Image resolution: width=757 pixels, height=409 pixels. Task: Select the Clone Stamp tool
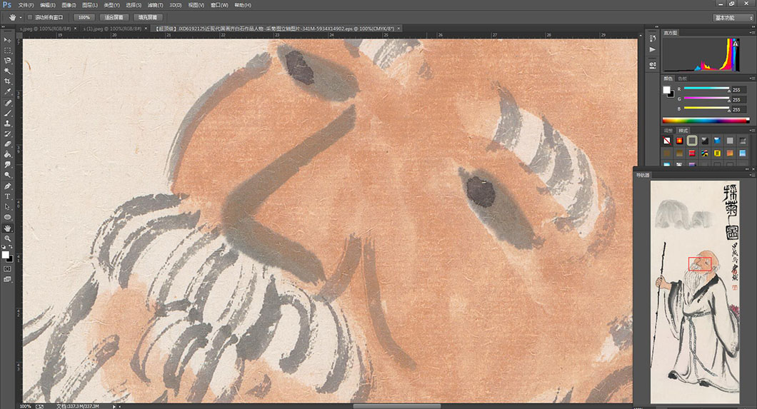tap(7, 123)
